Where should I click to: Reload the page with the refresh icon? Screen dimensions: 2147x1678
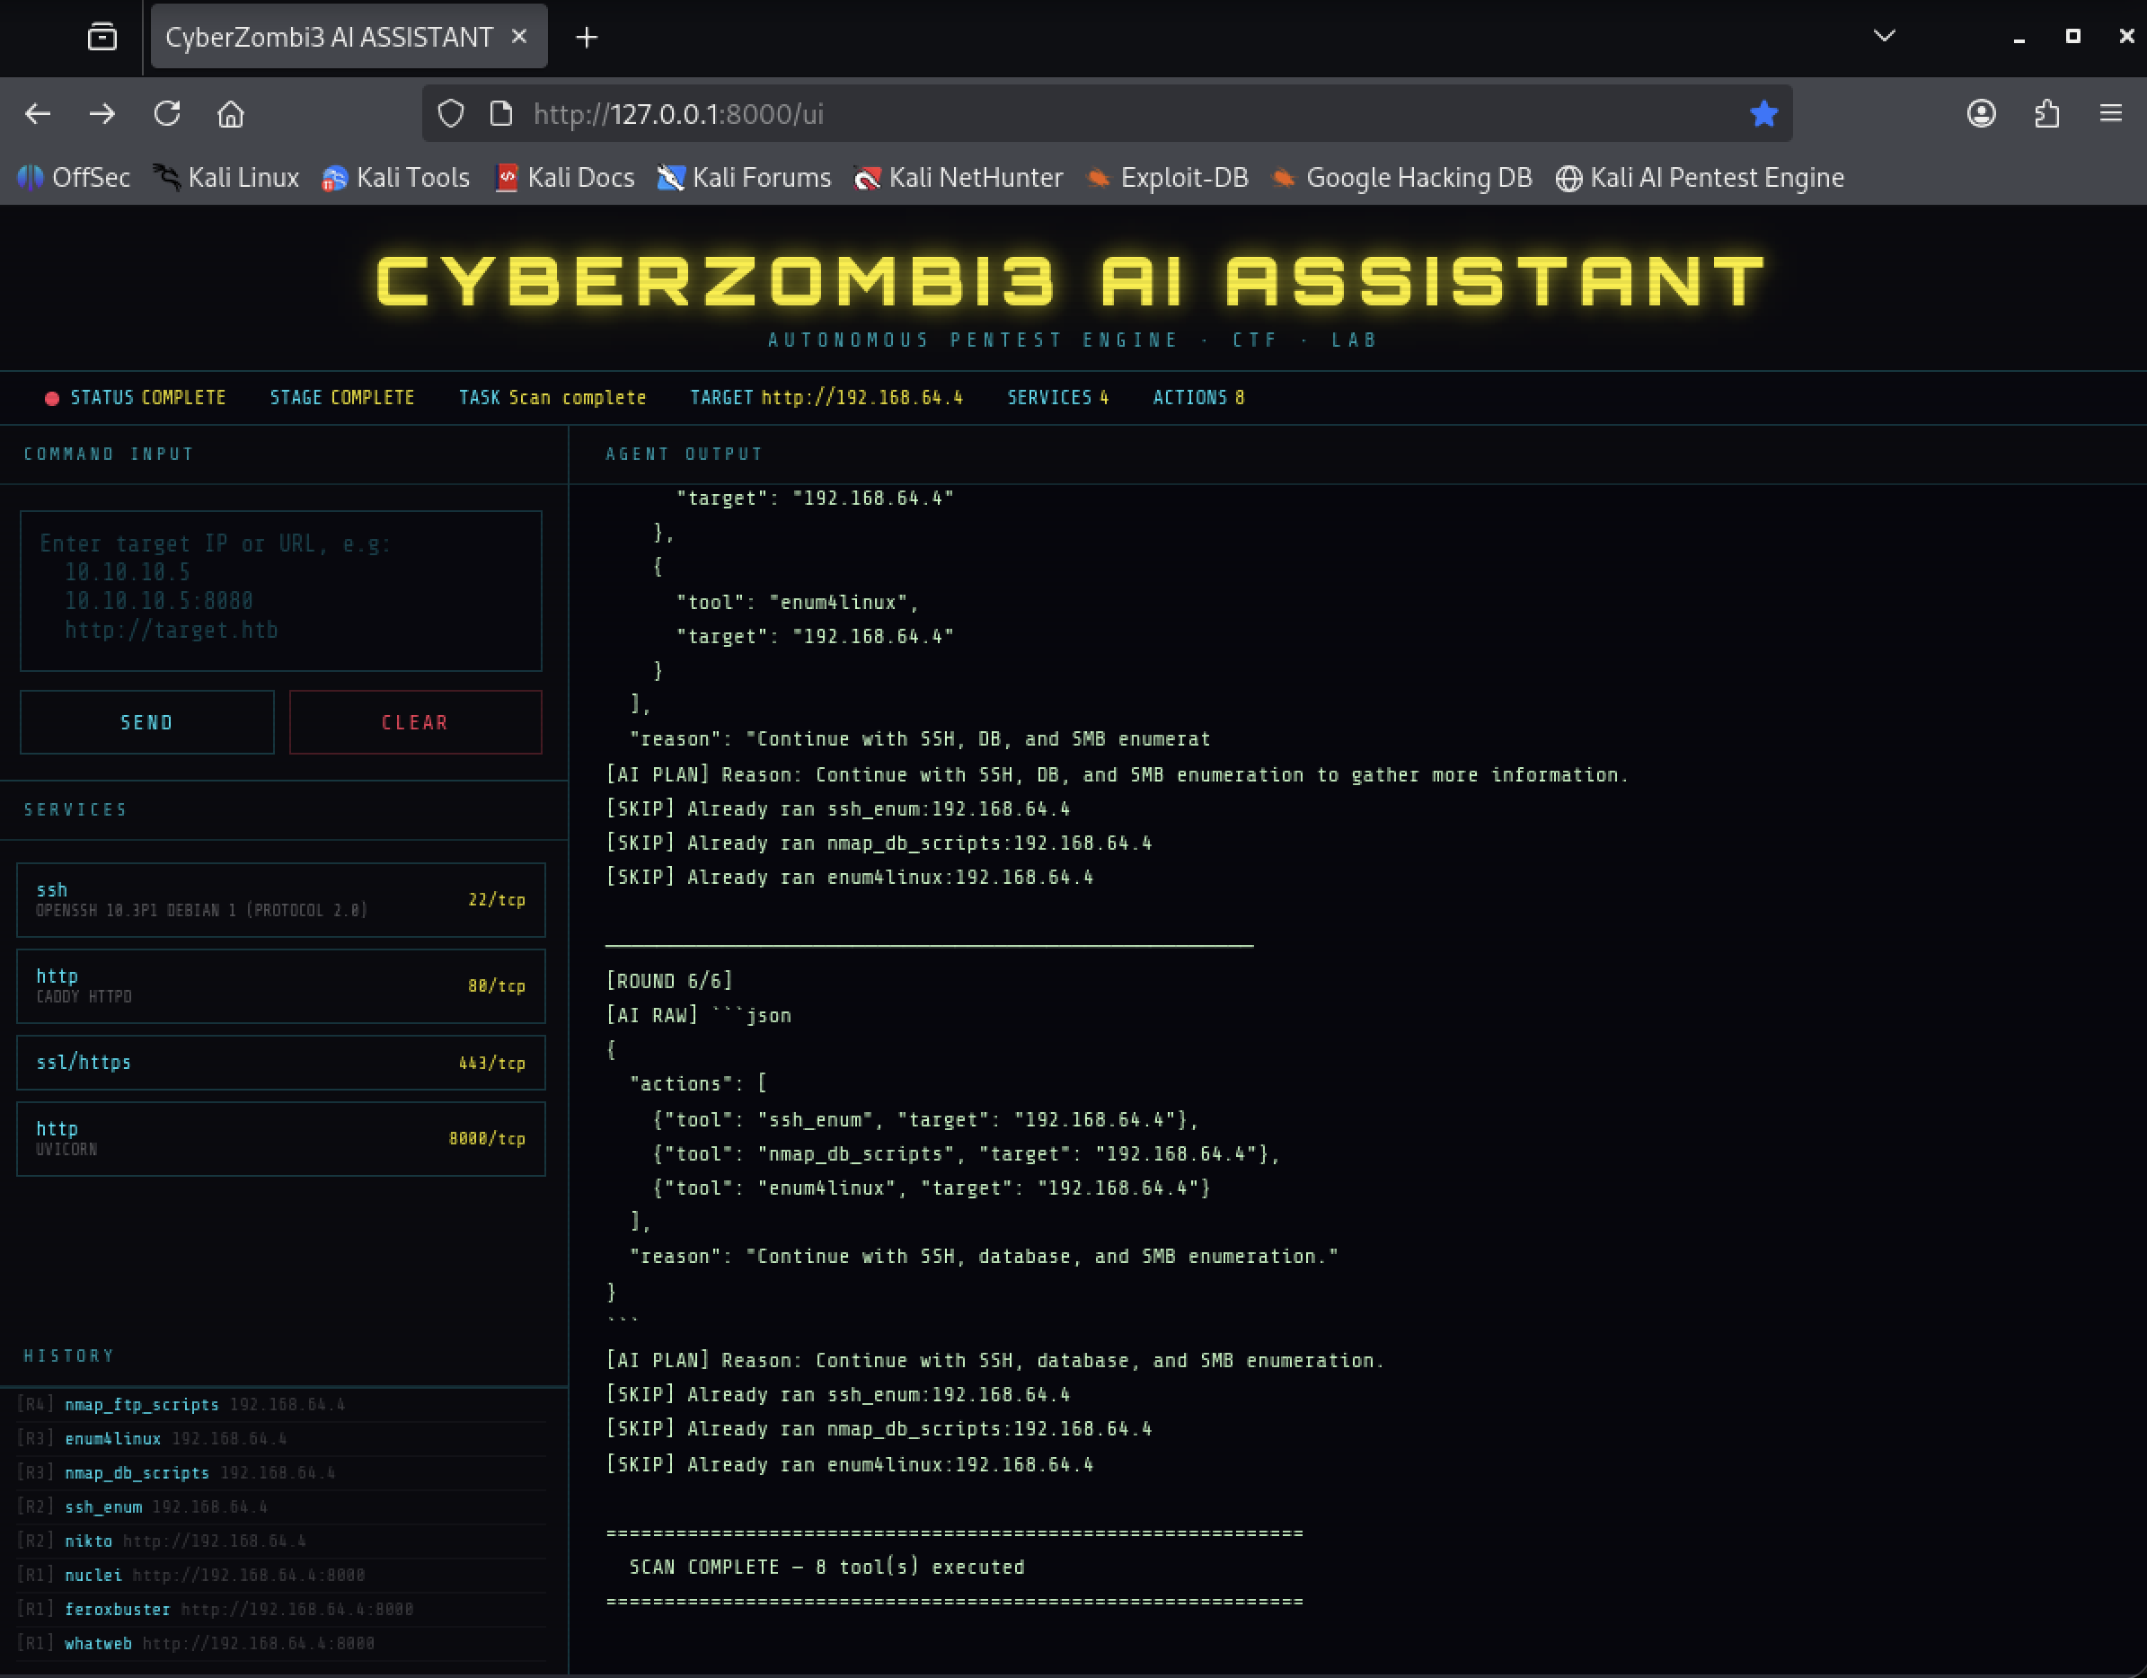coord(167,114)
